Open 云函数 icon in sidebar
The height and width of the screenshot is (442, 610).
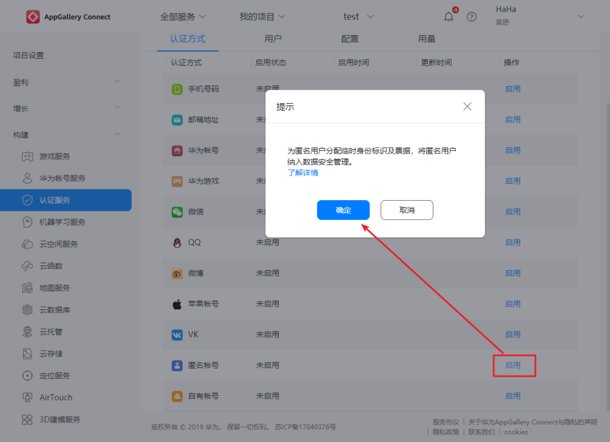[27, 266]
